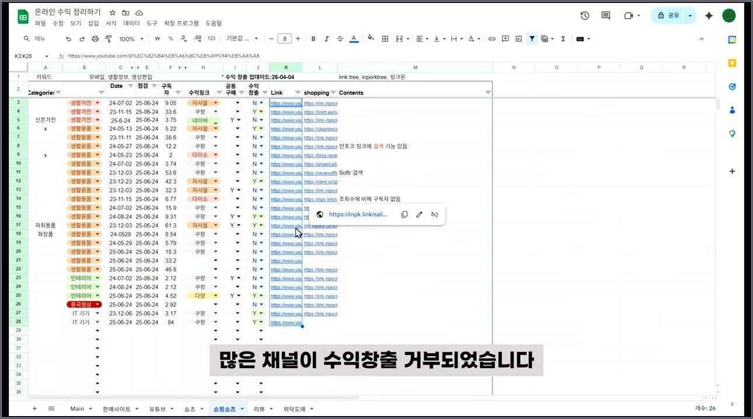The image size is (753, 419).
Task: Open the comments panel icon
Action: (x=606, y=16)
